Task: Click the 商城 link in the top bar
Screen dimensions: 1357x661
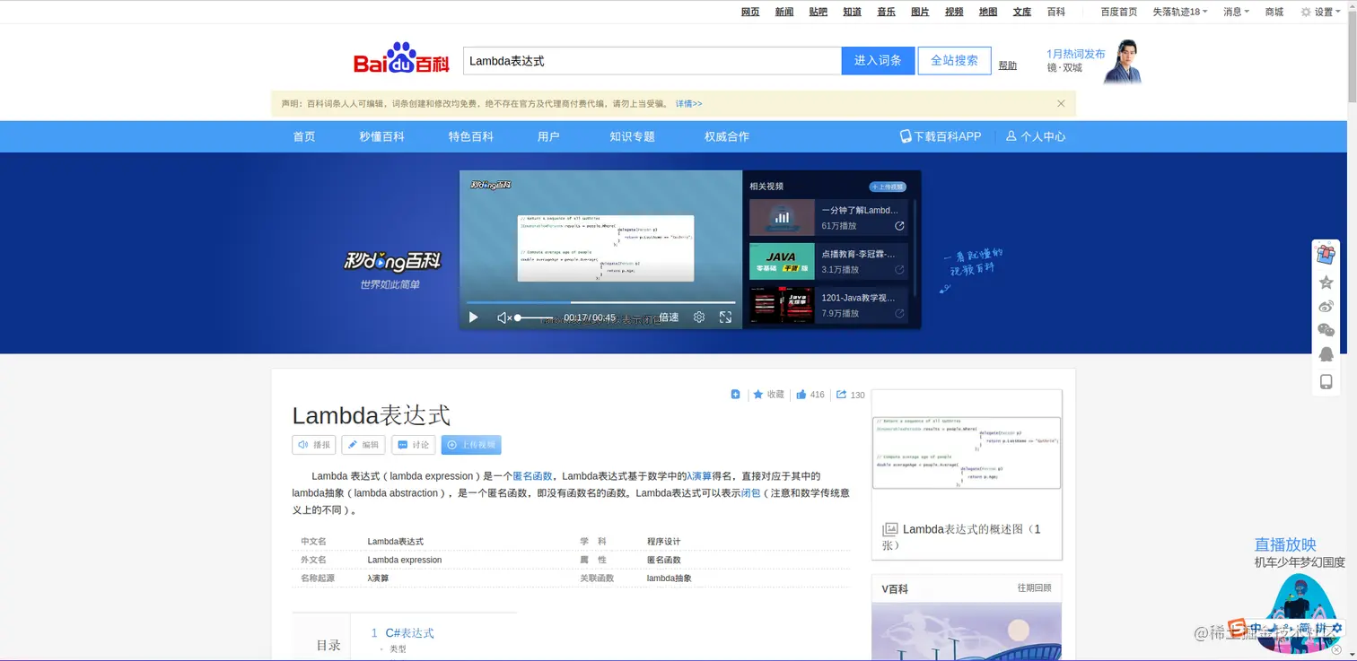Action: 1274,12
